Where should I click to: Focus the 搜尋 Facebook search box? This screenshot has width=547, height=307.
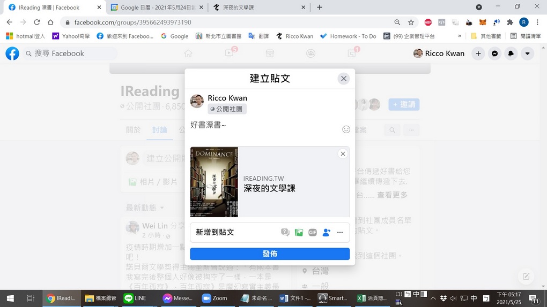70,53
